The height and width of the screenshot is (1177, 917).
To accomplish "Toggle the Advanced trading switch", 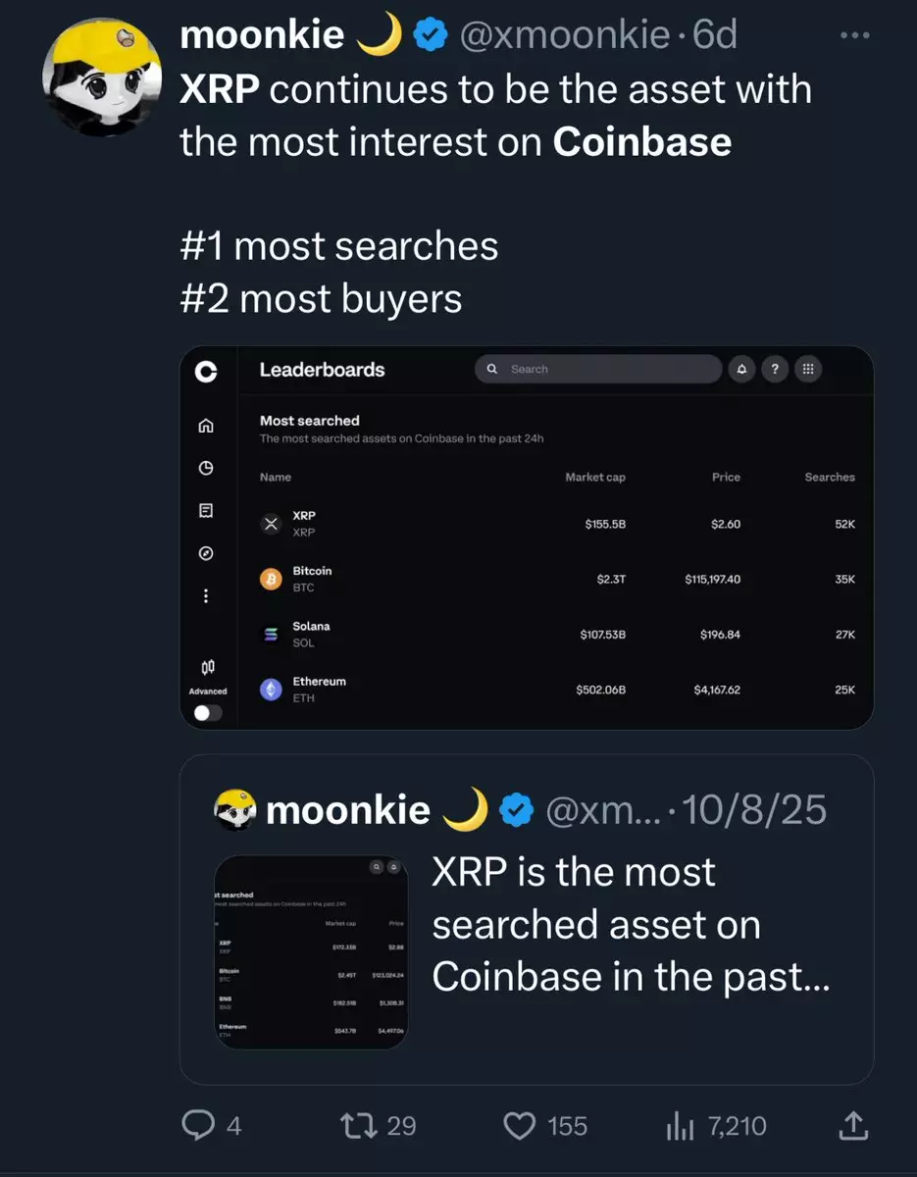I will [208, 713].
